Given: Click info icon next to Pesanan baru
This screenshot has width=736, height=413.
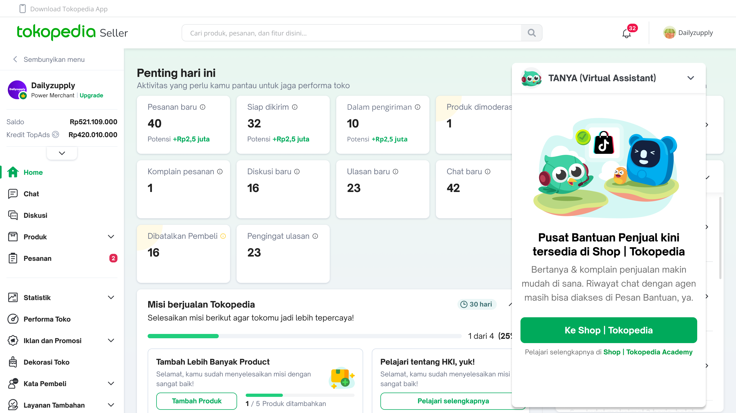Looking at the screenshot, I should pyautogui.click(x=203, y=107).
